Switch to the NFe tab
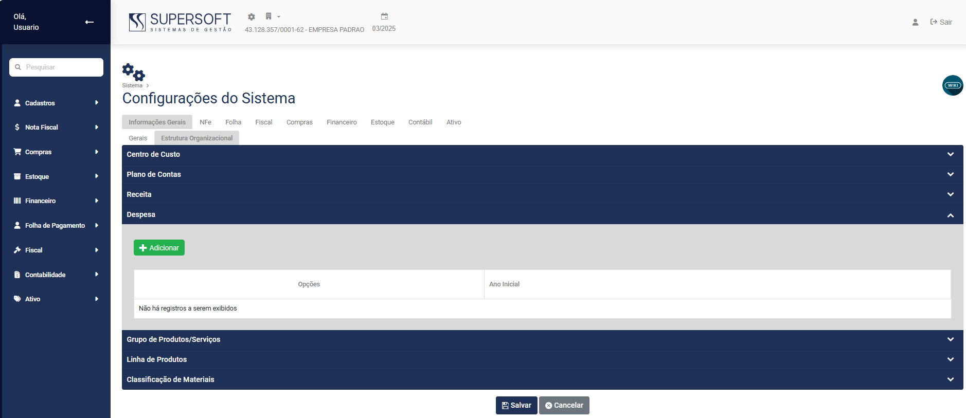This screenshot has height=418, width=966. [x=206, y=122]
